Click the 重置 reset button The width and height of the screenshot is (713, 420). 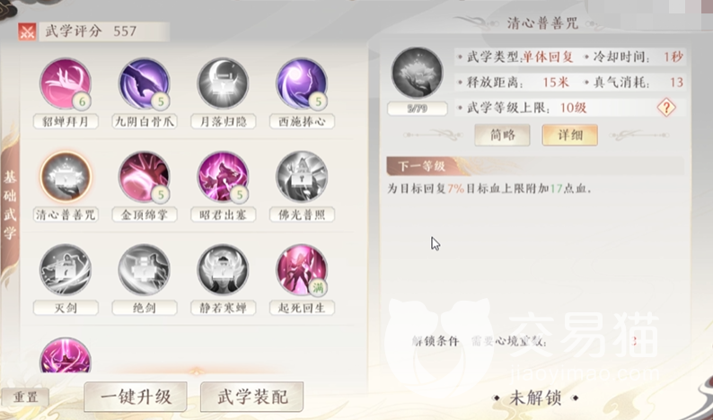click(x=25, y=398)
